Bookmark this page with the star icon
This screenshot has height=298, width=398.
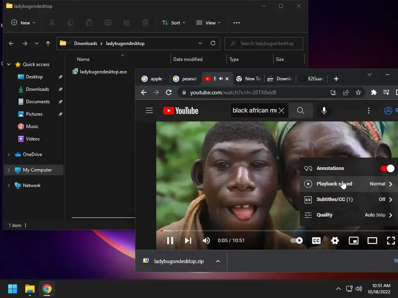(358, 92)
